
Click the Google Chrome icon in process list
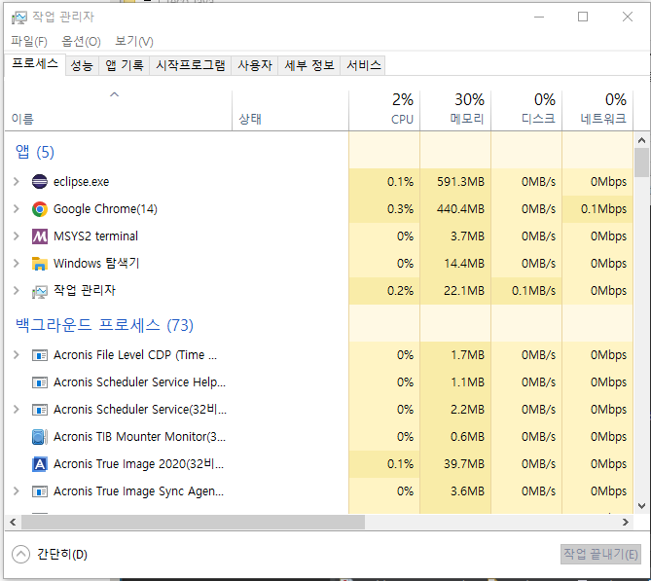tap(40, 209)
